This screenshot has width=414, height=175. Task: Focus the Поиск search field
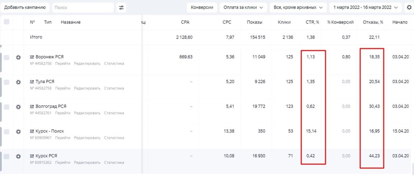coord(83,7)
